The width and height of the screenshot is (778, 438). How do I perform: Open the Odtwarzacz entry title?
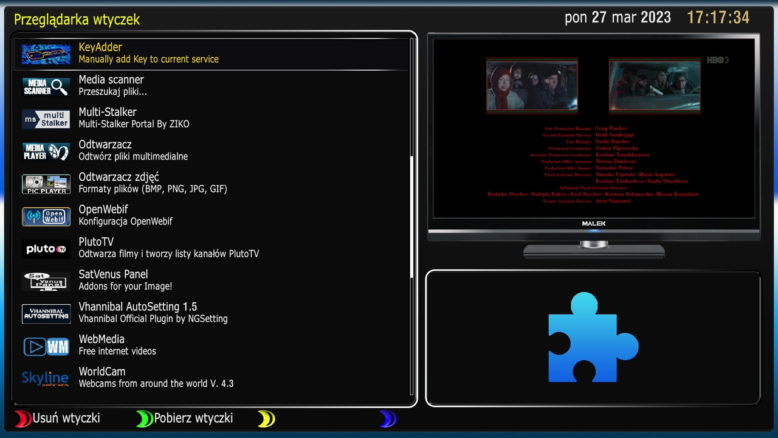pos(105,145)
